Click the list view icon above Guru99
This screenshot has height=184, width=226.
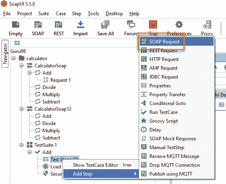coord(17,43)
